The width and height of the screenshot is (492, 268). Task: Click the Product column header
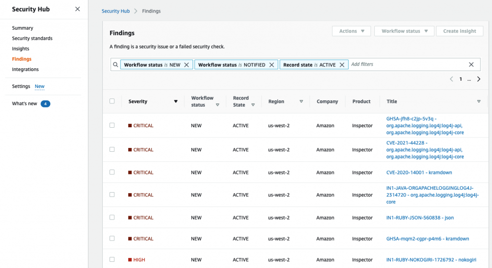pos(361,101)
